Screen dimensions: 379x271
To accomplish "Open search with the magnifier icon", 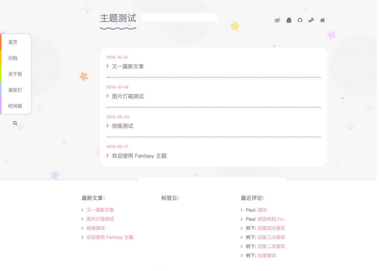I will (15, 123).
